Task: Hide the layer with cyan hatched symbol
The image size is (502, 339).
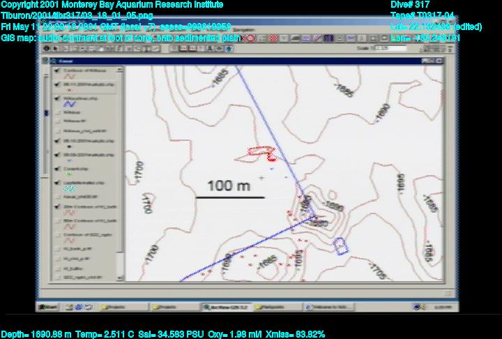Action: (58, 183)
